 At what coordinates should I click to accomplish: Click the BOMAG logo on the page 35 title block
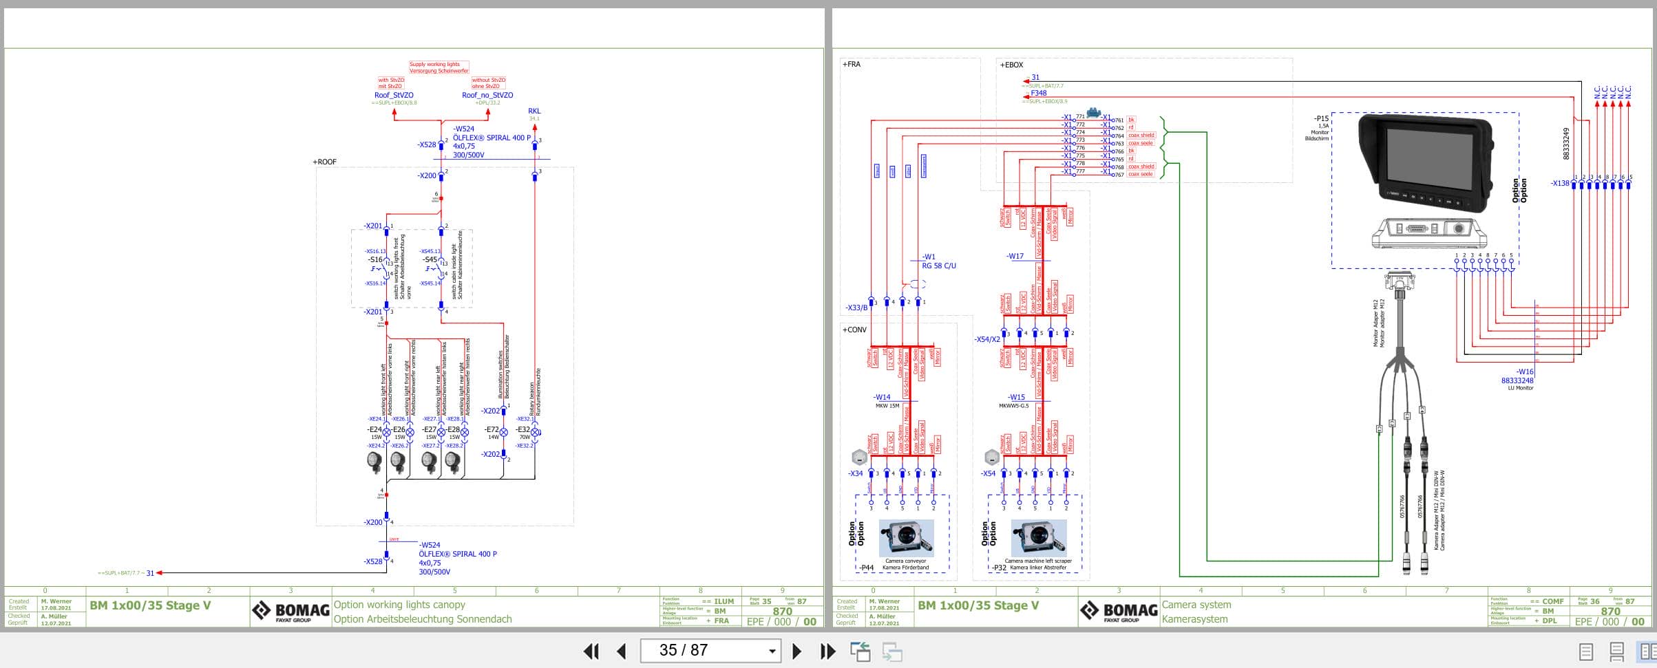290,611
